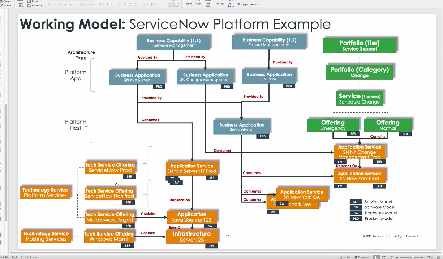Viewport: 443px width, 259px height.
Task: Fit slide to current window
Action: click(438, 257)
